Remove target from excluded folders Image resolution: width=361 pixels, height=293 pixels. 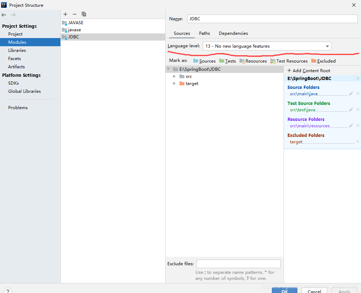tap(357, 142)
